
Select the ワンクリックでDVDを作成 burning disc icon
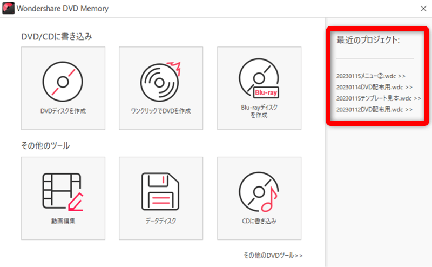click(160, 82)
